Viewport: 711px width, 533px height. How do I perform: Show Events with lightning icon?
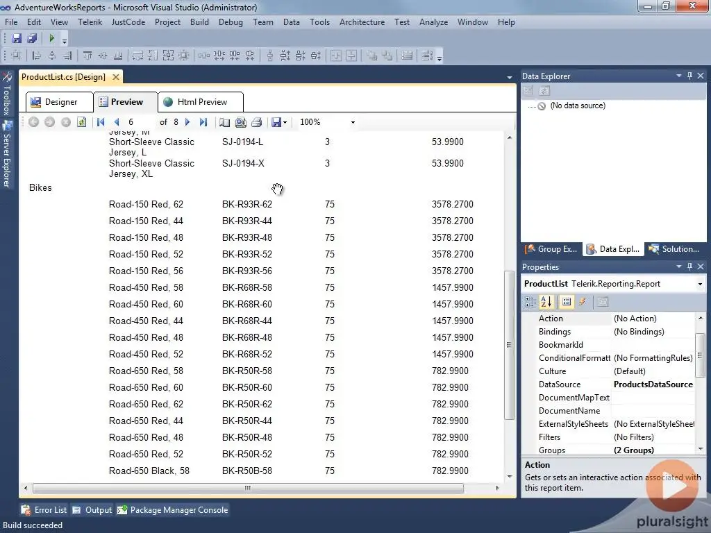(583, 302)
